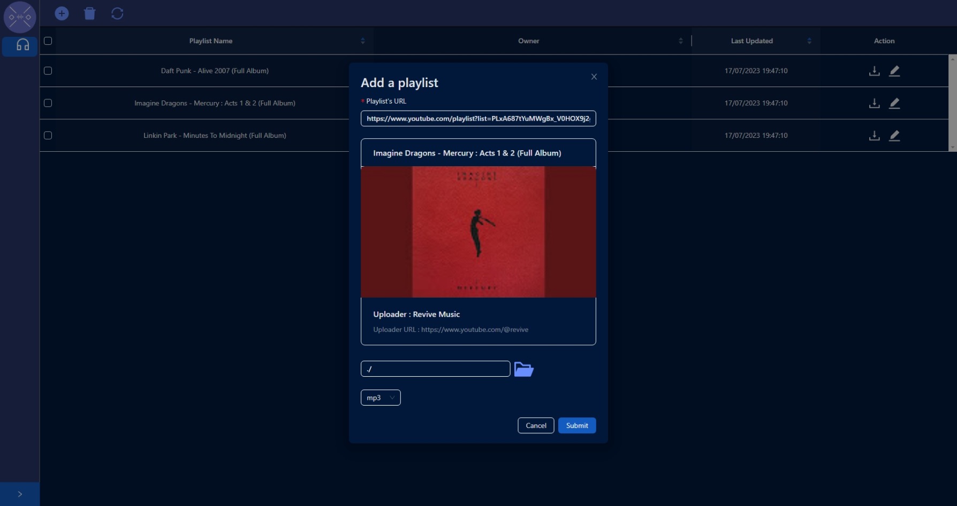
Task: Click the Mercury album cover thumbnail
Action: click(x=478, y=232)
